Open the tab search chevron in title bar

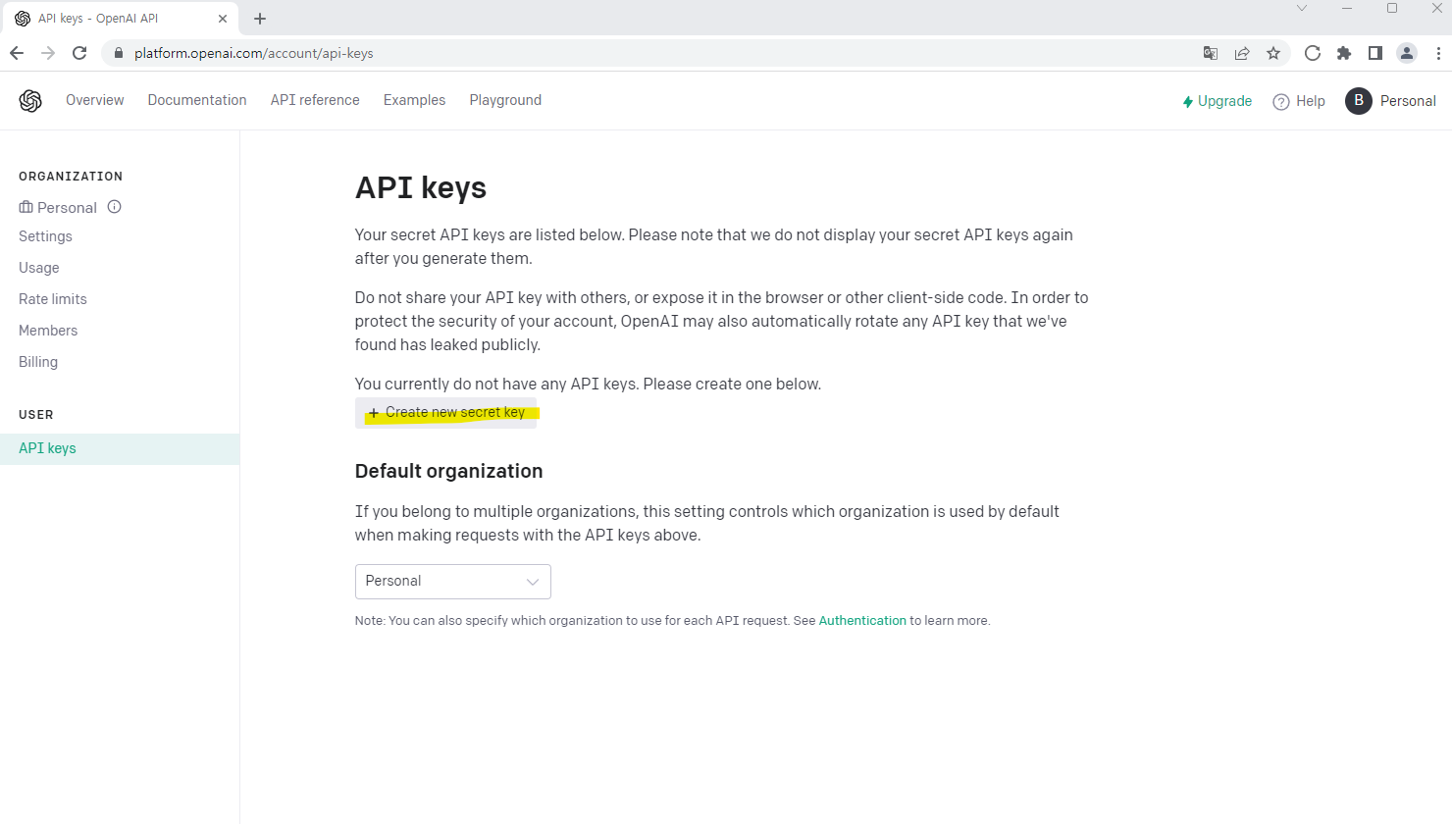(x=1302, y=8)
